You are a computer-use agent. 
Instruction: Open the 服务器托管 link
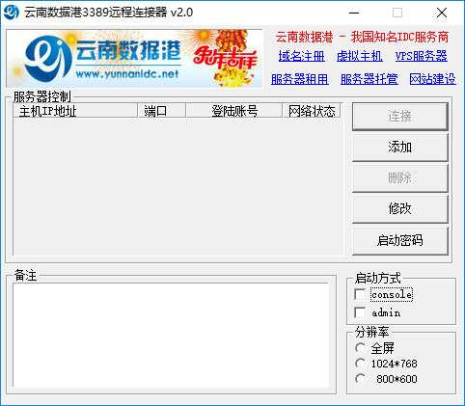pos(369,79)
